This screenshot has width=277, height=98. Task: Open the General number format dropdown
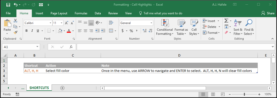point(151,23)
